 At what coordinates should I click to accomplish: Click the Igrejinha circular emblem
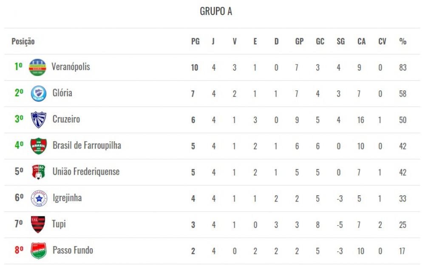(x=39, y=199)
